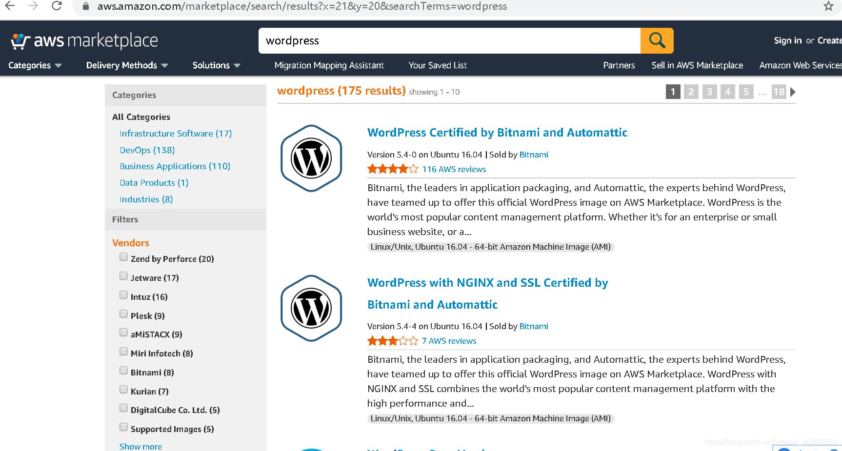Click the browser address bar URL
The height and width of the screenshot is (451, 842).
click(302, 6)
